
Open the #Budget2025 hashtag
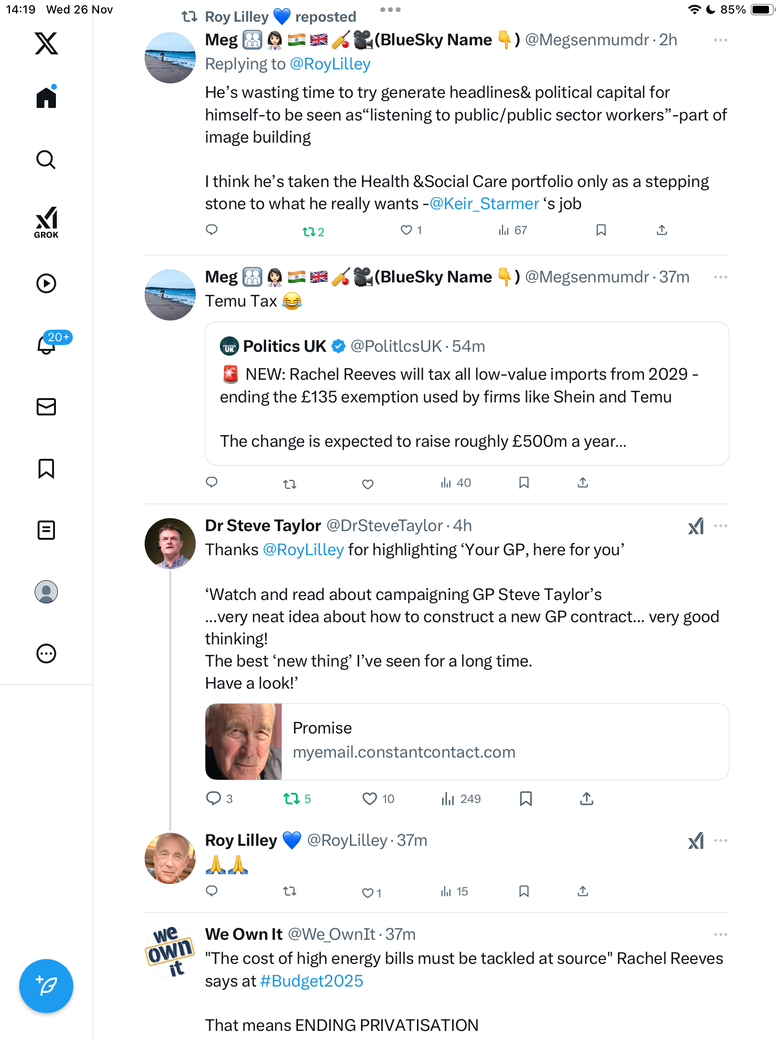(311, 981)
